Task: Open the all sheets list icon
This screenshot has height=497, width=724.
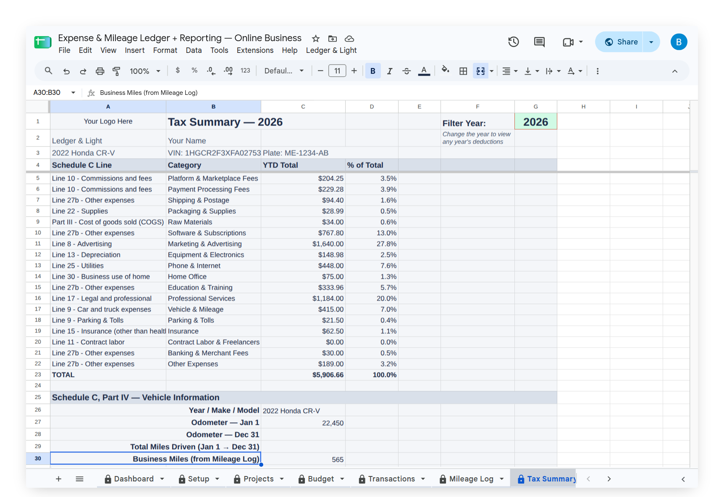Action: tap(79, 479)
